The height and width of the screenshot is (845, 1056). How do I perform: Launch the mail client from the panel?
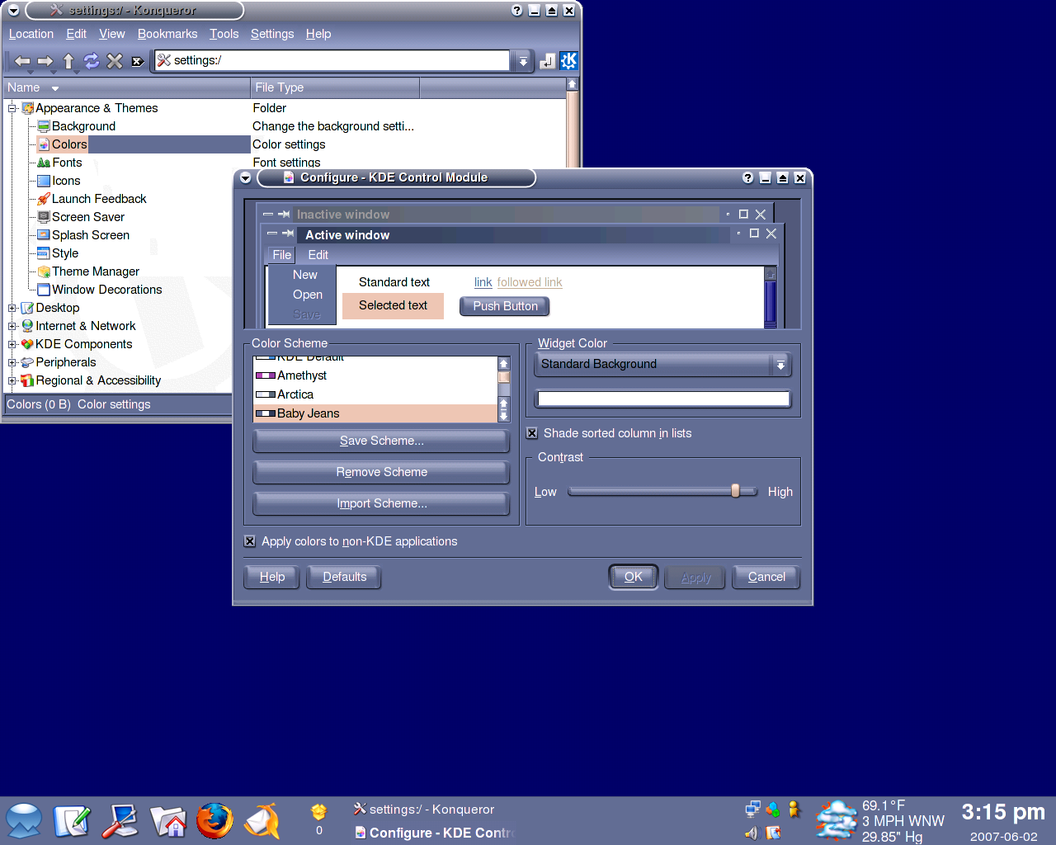[x=263, y=820]
